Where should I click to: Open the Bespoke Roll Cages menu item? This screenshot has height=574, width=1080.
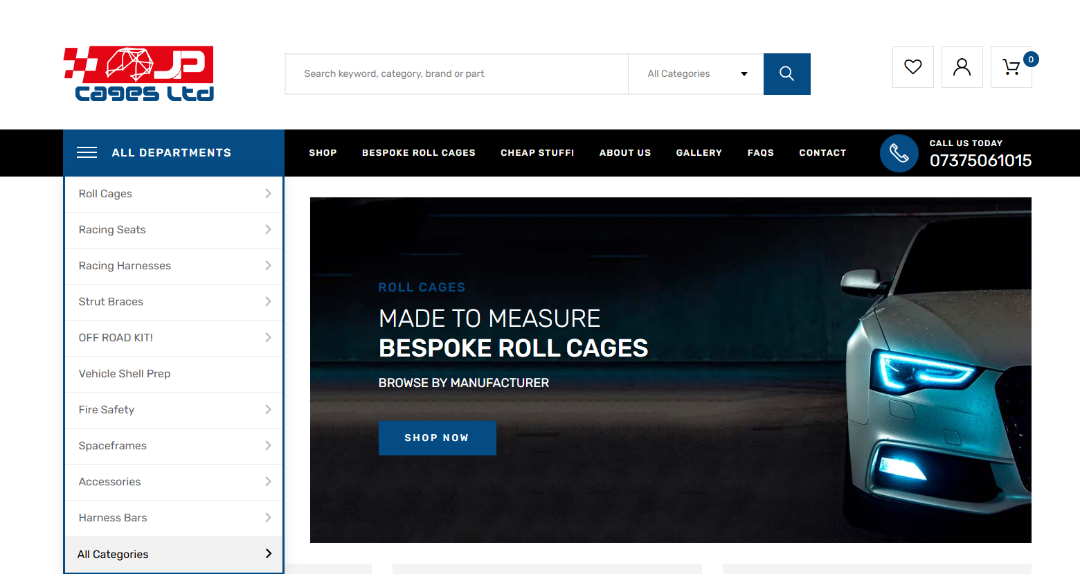coord(418,153)
